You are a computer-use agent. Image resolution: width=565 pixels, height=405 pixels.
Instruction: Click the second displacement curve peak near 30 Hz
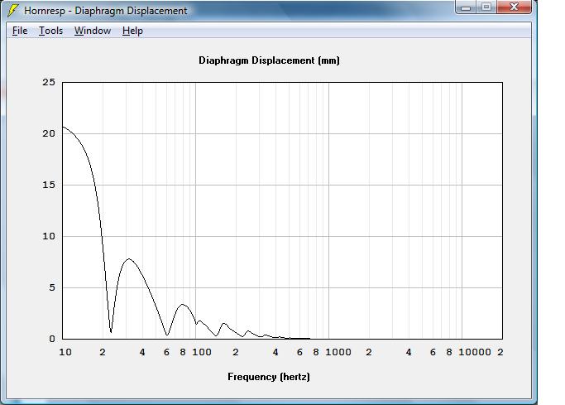(x=129, y=258)
